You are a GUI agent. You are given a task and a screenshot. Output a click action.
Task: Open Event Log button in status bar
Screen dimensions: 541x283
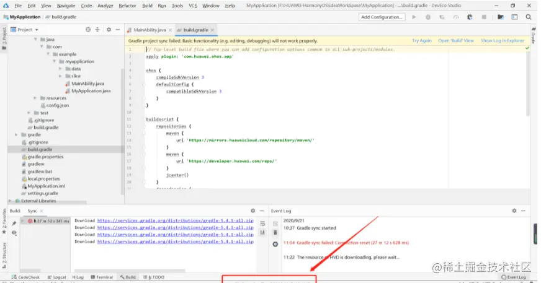tap(514, 277)
